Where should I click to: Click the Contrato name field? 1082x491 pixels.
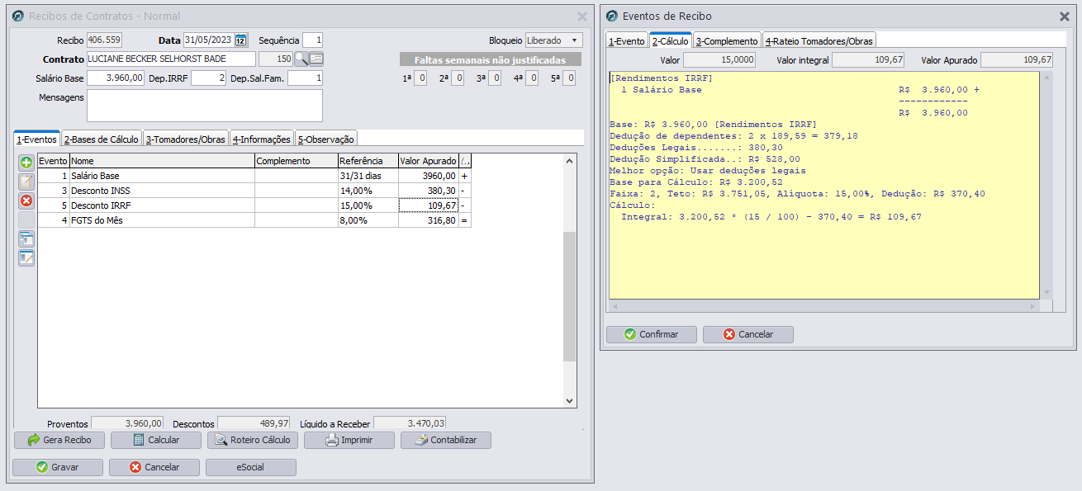[171, 59]
